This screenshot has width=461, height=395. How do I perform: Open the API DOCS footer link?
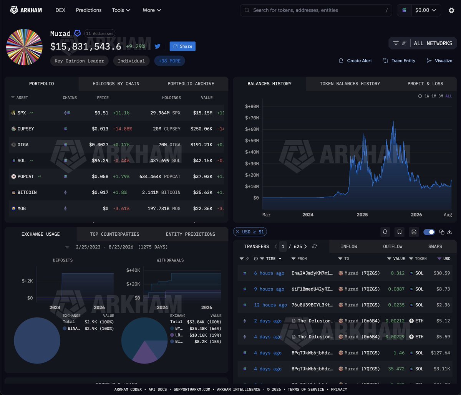coord(157,389)
